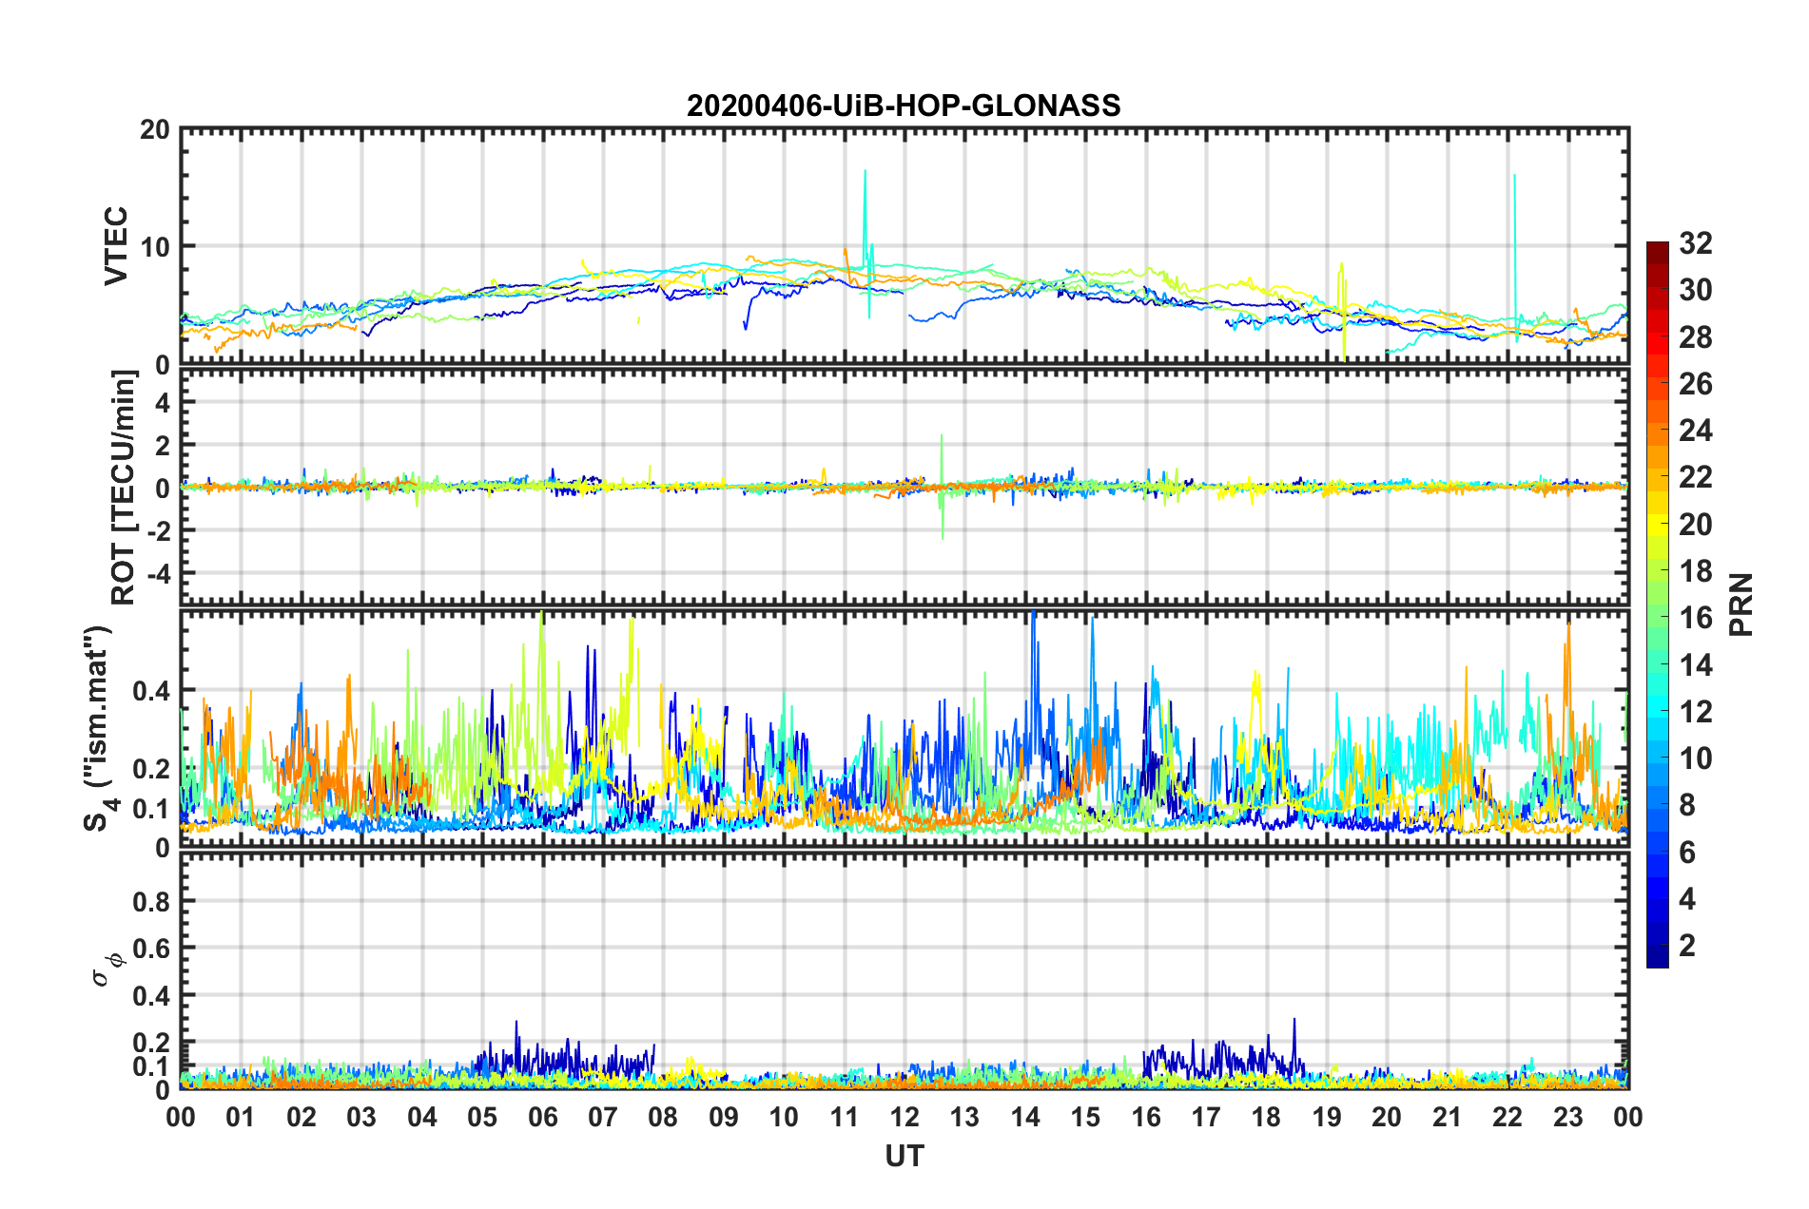Viewport: 1809px width, 1209px height.
Task: Click x-axis tick label 06
Action: [543, 1116]
